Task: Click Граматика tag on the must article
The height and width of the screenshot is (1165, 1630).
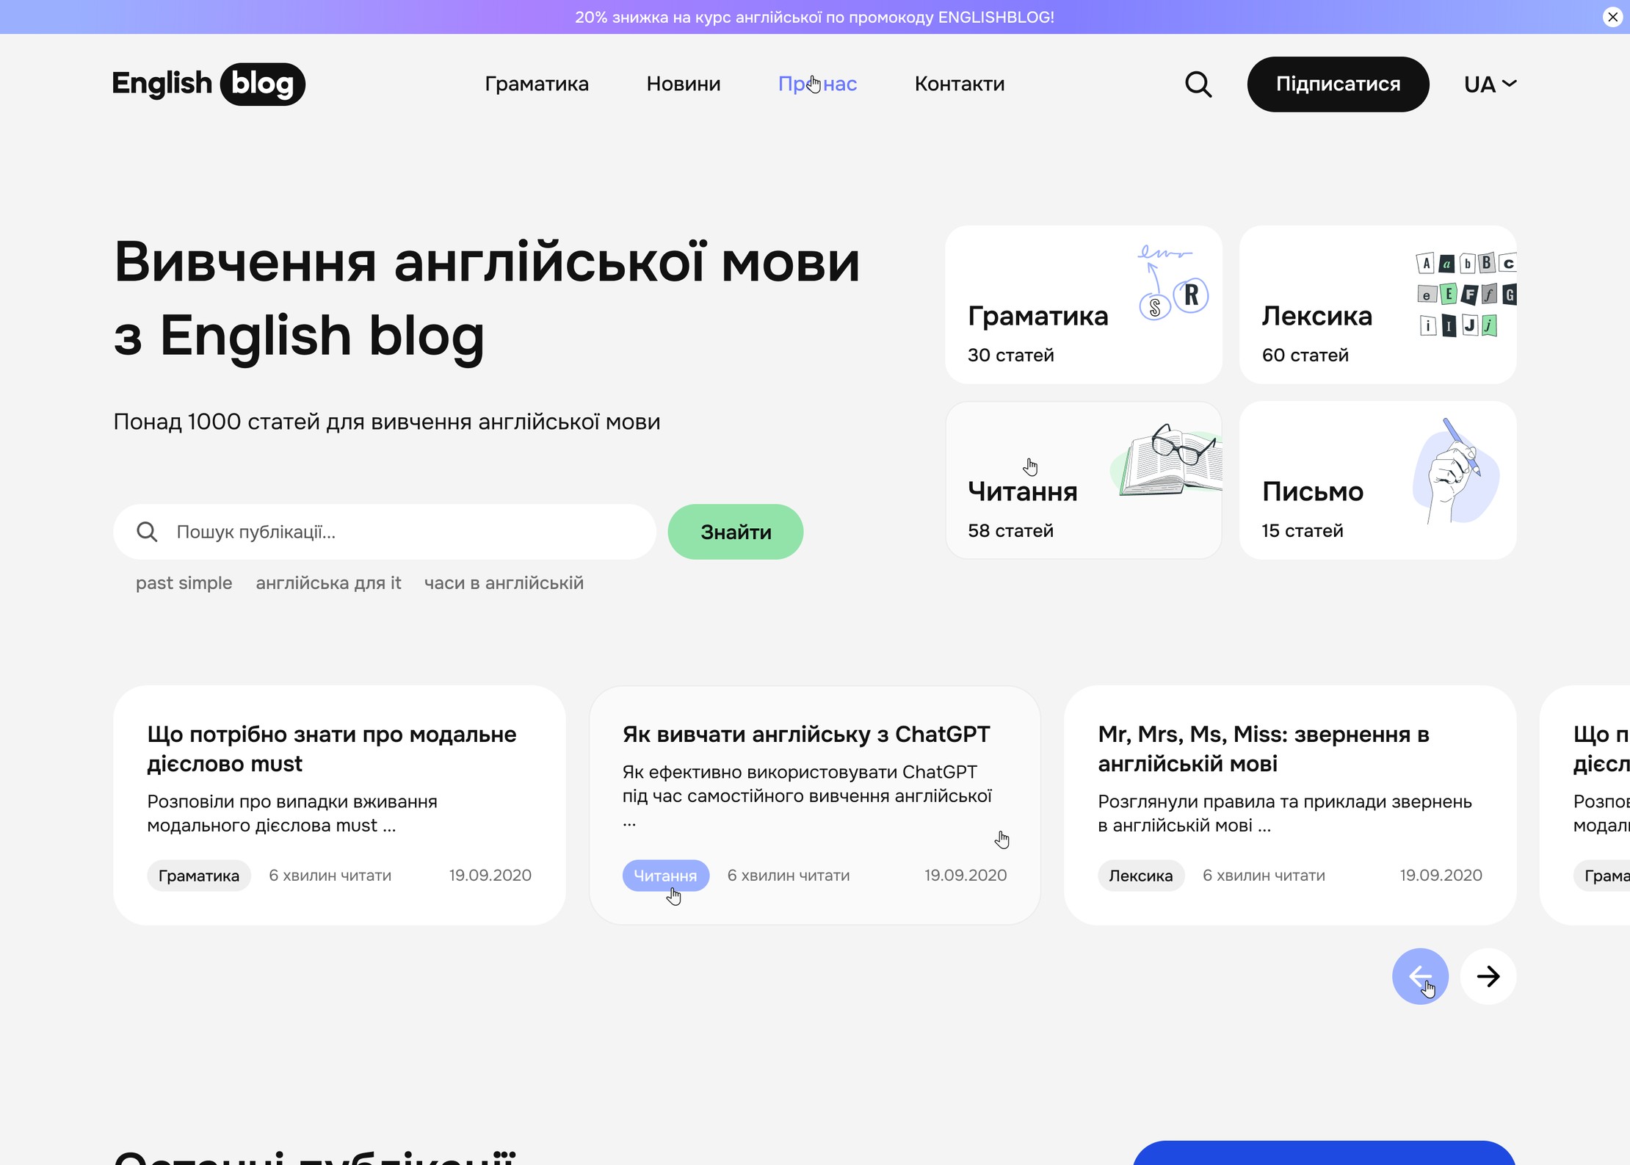Action: 199,876
